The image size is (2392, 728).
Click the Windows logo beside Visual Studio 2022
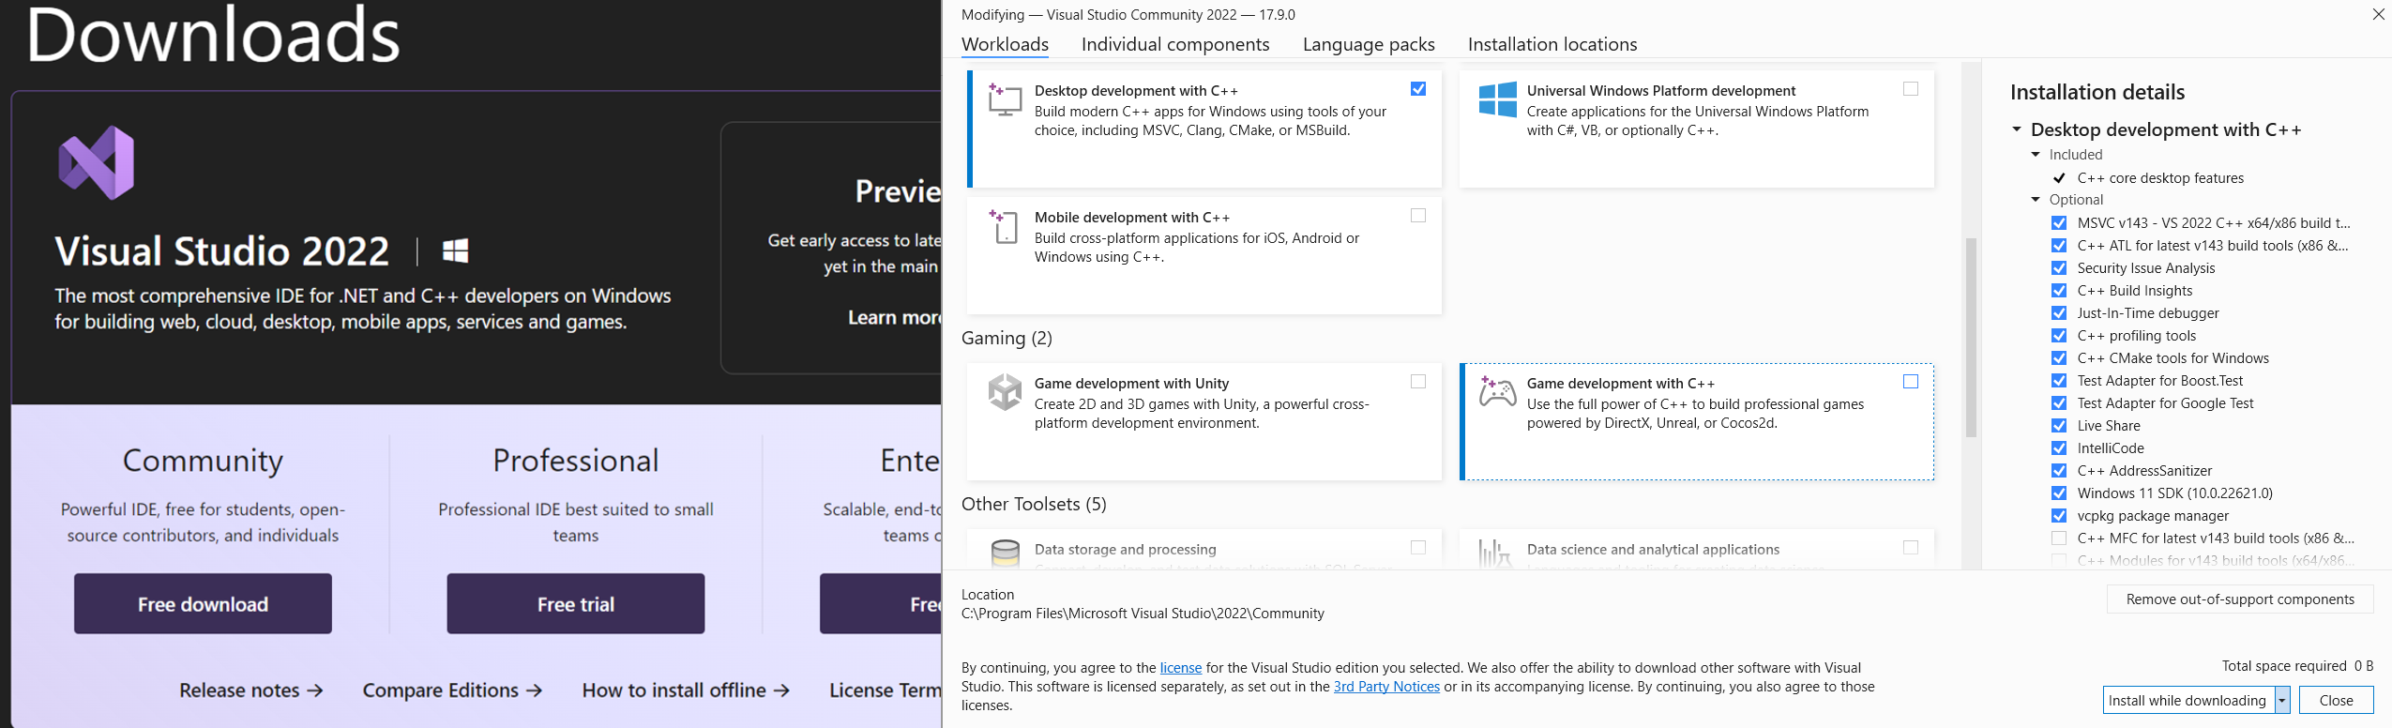[x=455, y=250]
